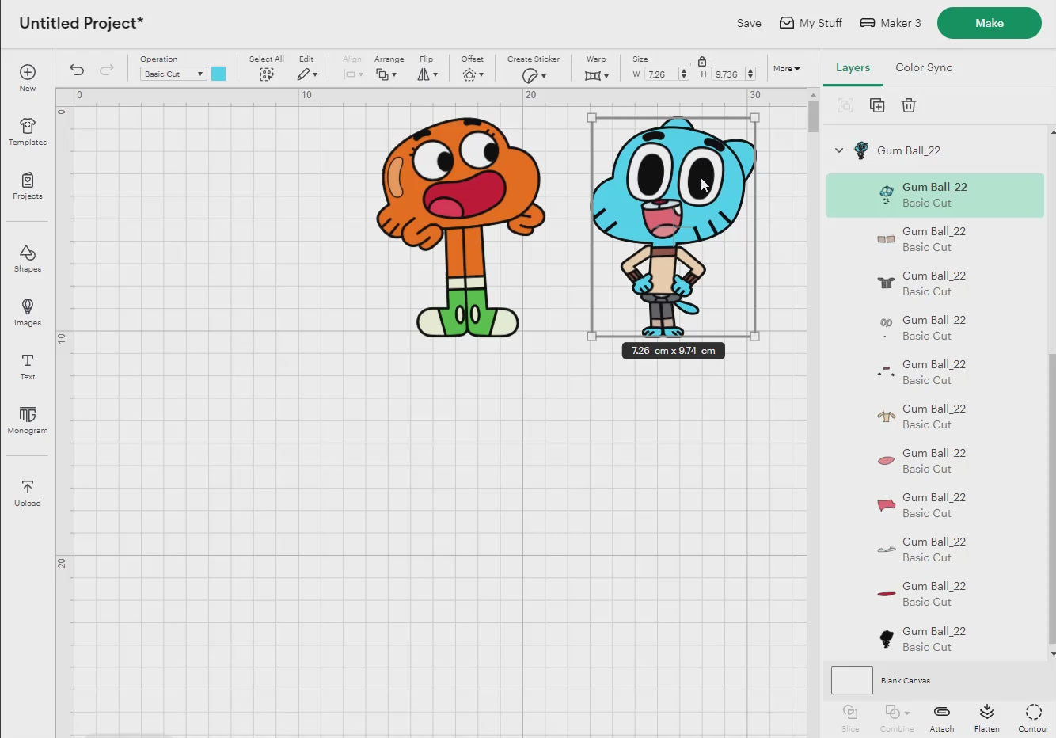Open the Templates panel

click(28, 131)
